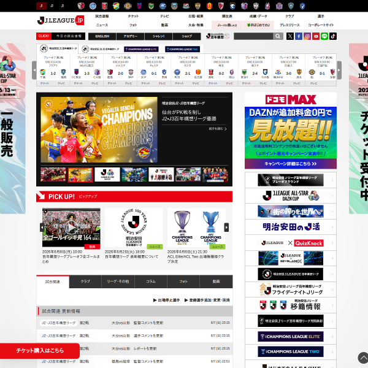The image size is (368, 368).
Task: Click the magnifier search icon
Action: click(x=278, y=36)
